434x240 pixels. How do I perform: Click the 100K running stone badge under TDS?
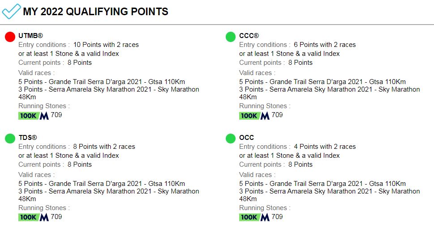click(28, 217)
